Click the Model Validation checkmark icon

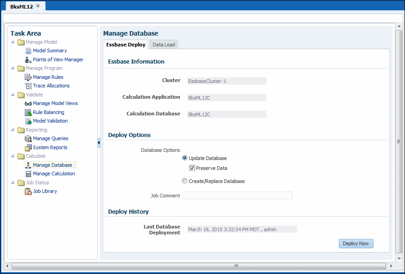coord(28,121)
